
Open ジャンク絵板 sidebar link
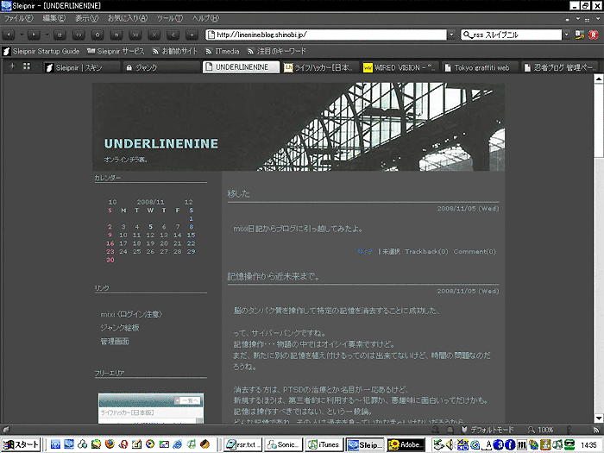120,328
